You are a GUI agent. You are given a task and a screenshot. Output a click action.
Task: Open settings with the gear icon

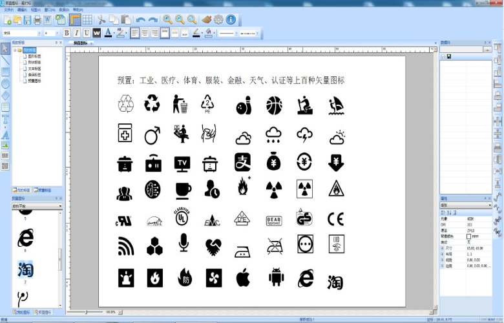[x=218, y=19]
